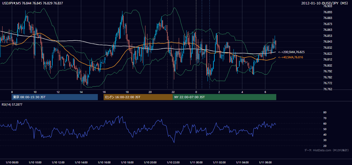Click the 1/10 08:00 bottom time label

click(12, 162)
